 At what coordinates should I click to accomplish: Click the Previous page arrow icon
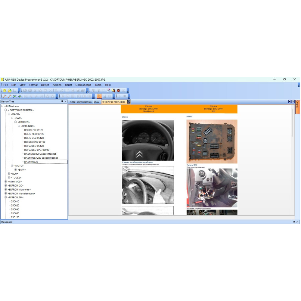(x=31, y=96)
